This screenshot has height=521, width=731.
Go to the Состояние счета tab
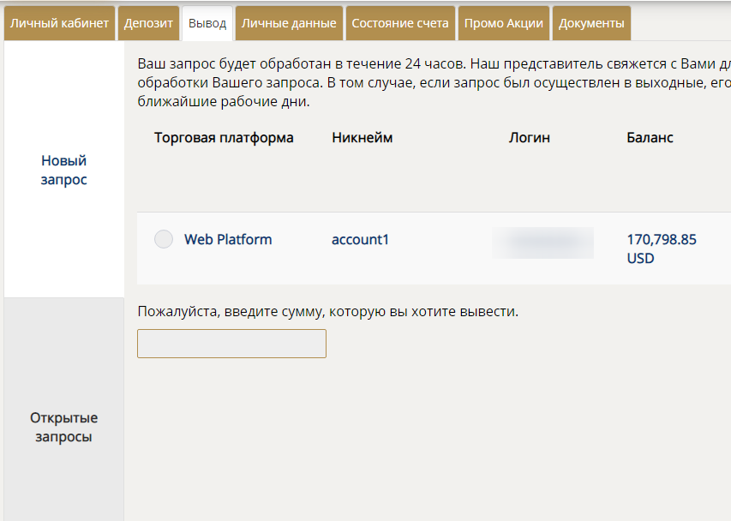[x=400, y=23]
